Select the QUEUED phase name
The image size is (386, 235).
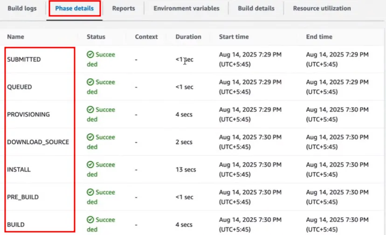pos(20,87)
